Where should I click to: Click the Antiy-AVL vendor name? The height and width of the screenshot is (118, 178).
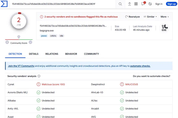pyautogui.click(x=13, y=109)
